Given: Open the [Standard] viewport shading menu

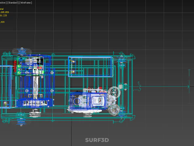Looking at the screenshot, I should 13,3.
